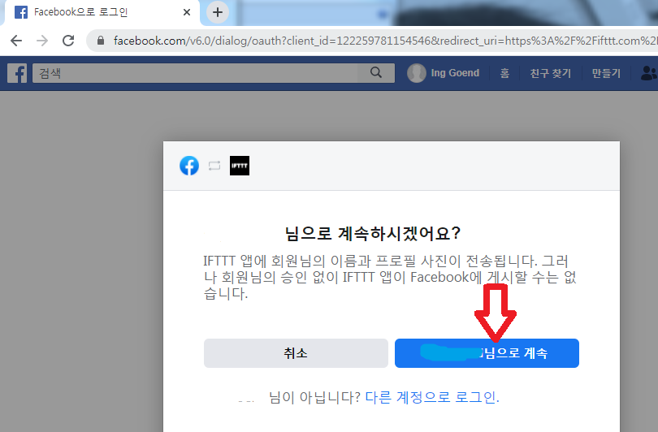Click the 님으로 계속하시겠어요? heading
The image size is (658, 432).
[373, 234]
